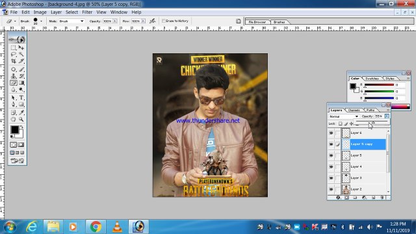
Task: Hide Layer 2 with eye icon
Action: (331, 189)
